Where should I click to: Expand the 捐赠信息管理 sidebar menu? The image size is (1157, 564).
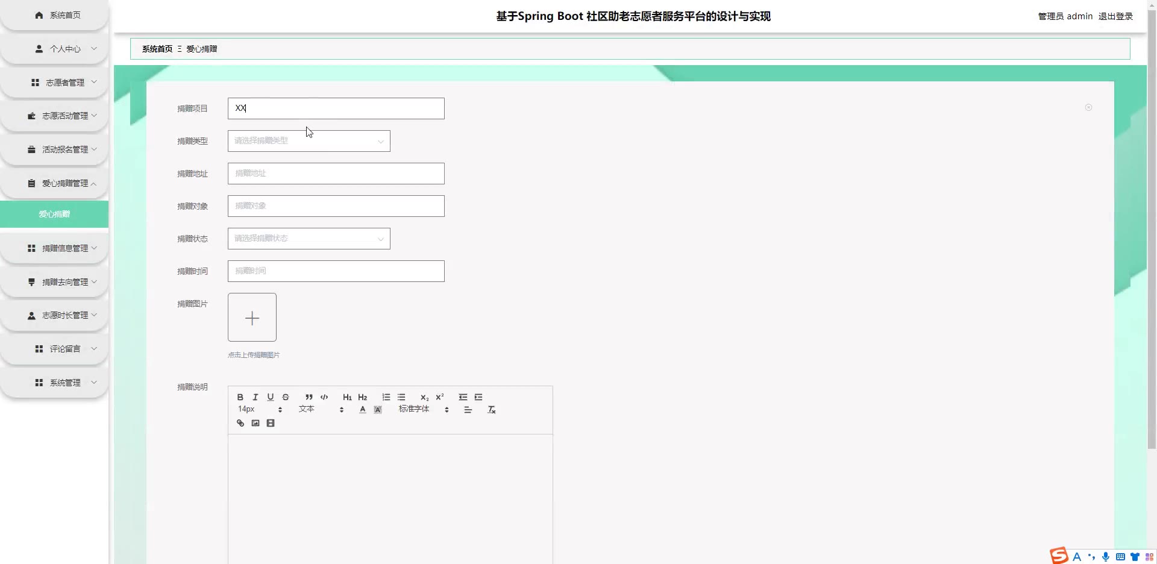pos(54,248)
